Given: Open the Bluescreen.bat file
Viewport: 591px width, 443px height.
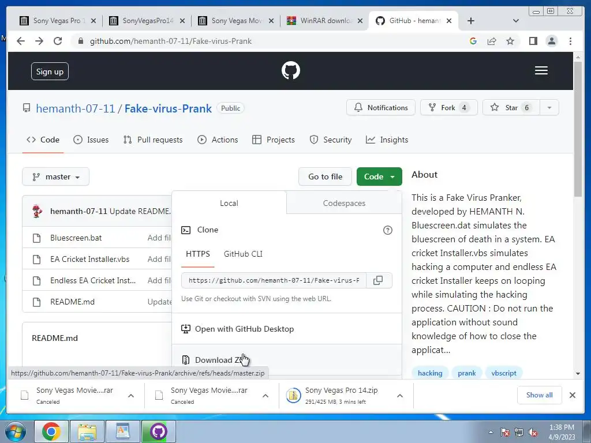Looking at the screenshot, I should (x=76, y=238).
